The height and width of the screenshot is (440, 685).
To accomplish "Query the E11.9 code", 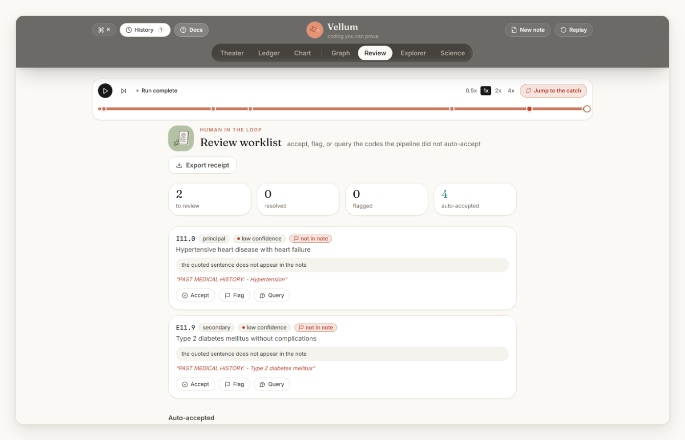I will coord(271,384).
